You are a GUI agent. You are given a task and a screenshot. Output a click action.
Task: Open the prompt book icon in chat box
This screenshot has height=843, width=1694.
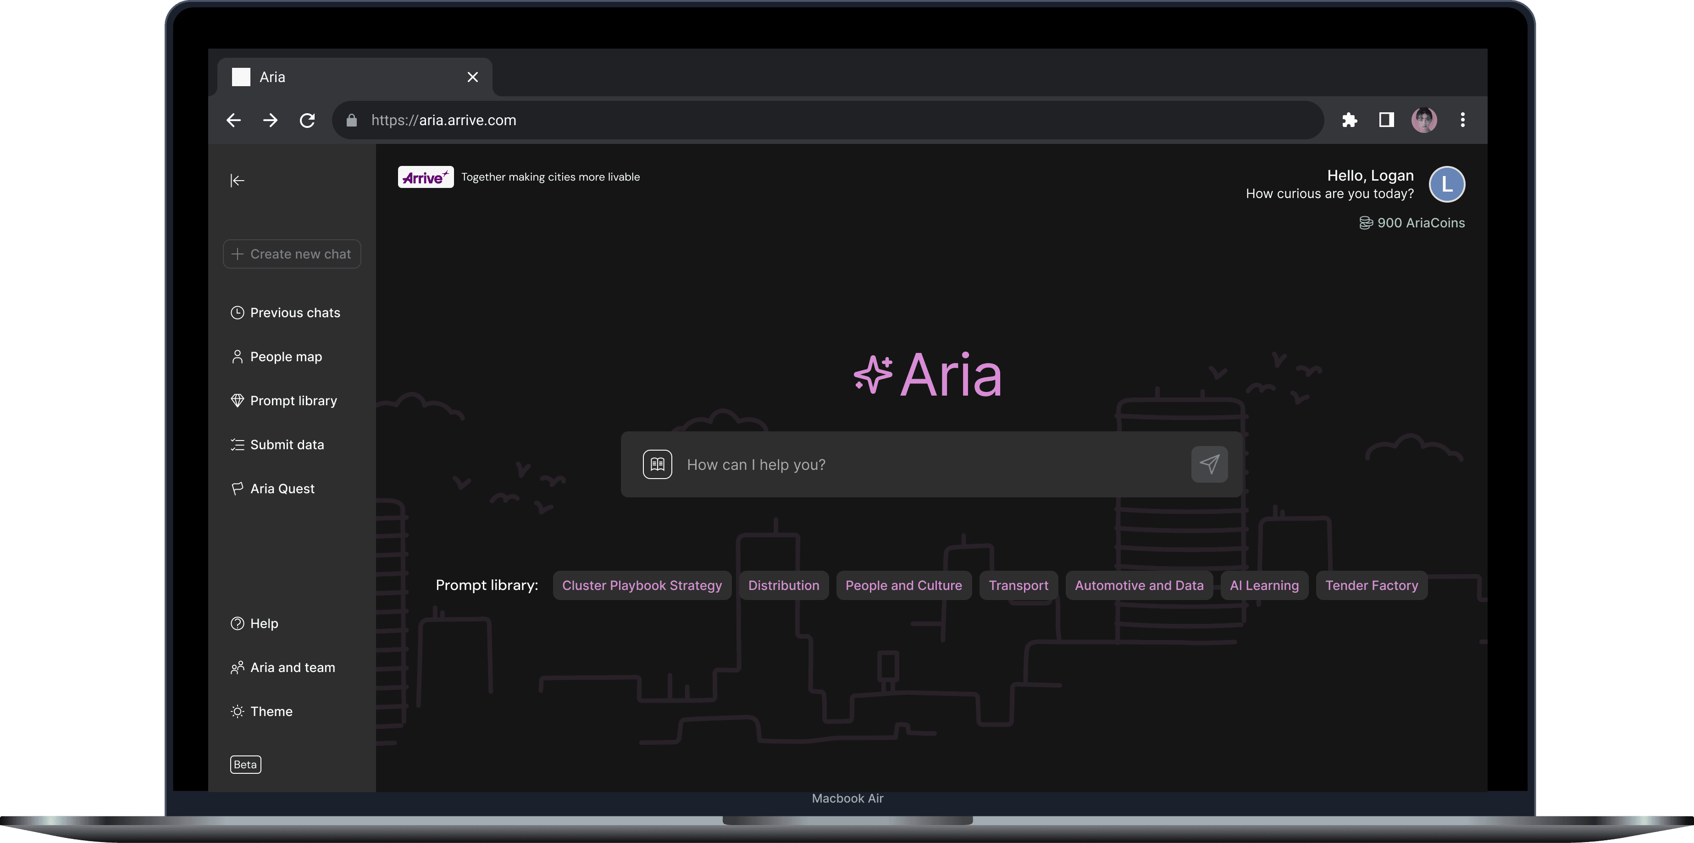click(x=657, y=464)
